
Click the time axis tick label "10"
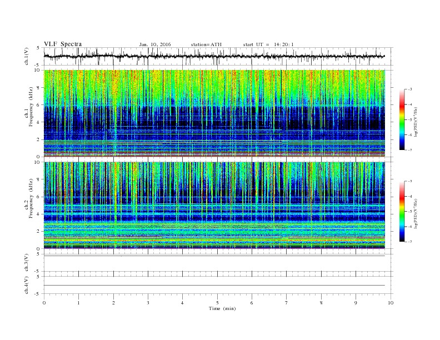pyautogui.click(x=391, y=303)
